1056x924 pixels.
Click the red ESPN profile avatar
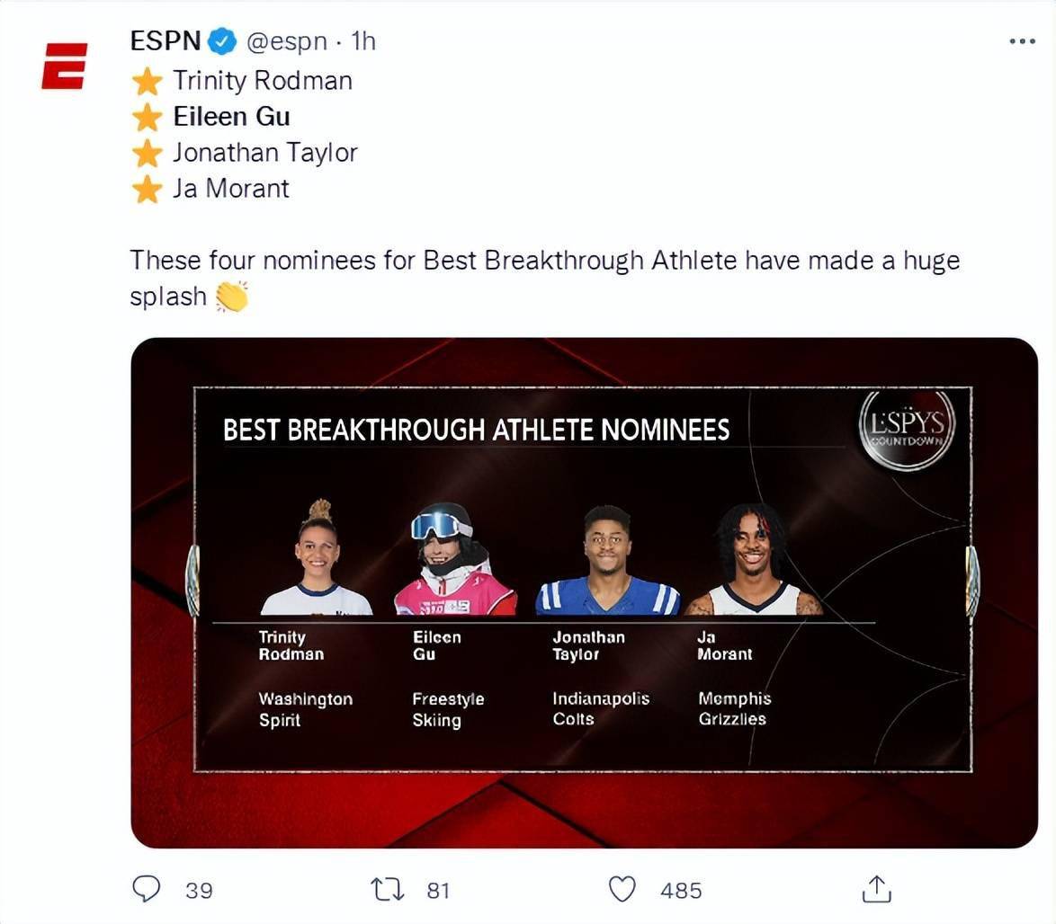click(x=64, y=66)
